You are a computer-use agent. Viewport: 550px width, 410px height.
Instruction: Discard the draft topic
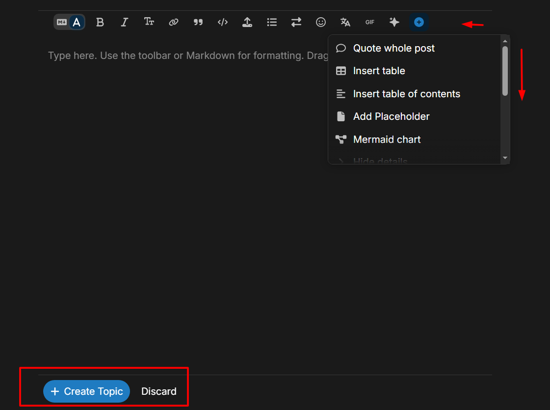[159, 391]
